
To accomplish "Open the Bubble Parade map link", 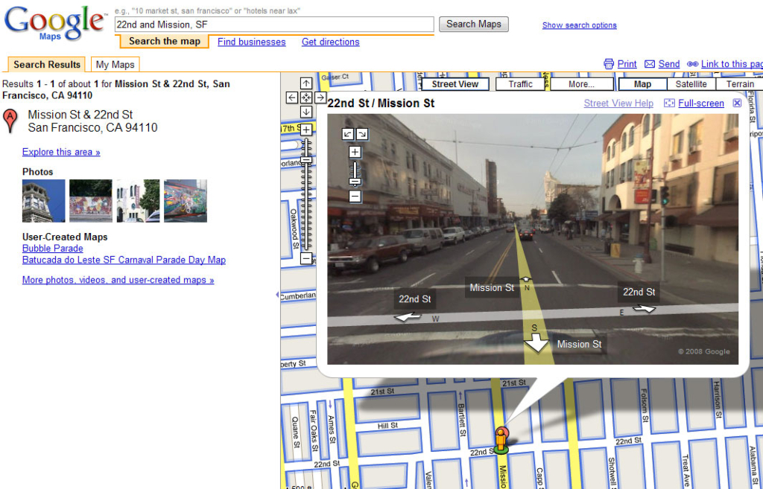I will (x=53, y=249).
